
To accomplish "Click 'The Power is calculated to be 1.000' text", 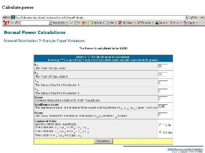I will click(103, 48).
